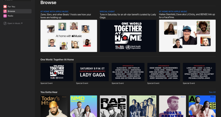Click the Zane, Ebro, and other Beats 1 hosts description
Image resolution: width=221 pixels, height=117 pixels.
66,16
